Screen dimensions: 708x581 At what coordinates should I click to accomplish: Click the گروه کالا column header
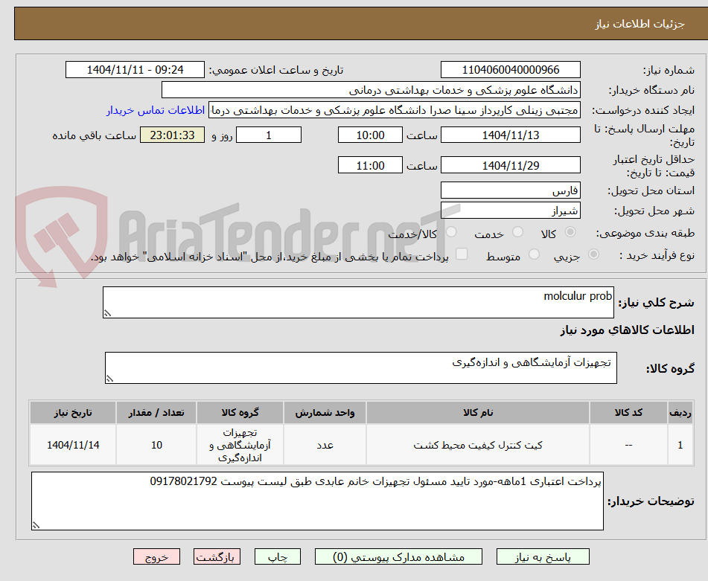tap(240, 412)
